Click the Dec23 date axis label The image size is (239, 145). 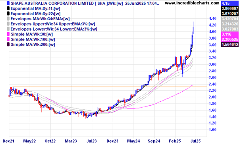coord(112,141)
